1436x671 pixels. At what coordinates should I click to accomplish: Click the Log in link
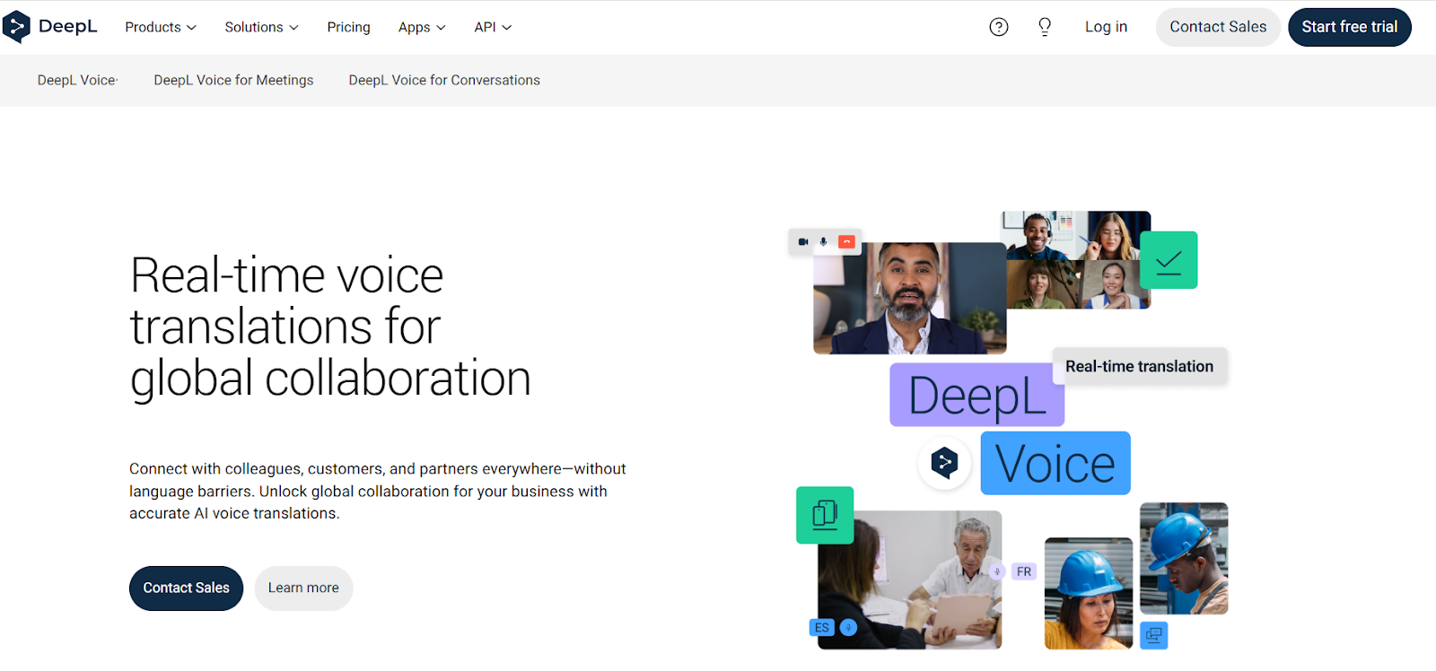click(x=1106, y=27)
